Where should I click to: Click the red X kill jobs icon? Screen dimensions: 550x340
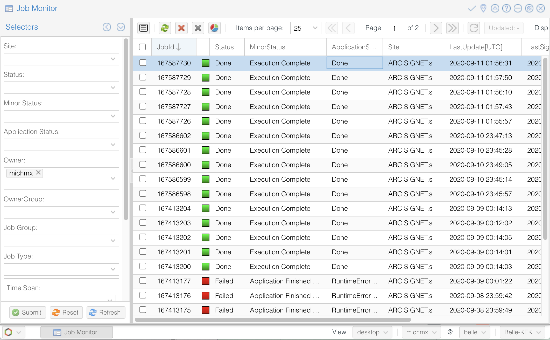pos(181,28)
